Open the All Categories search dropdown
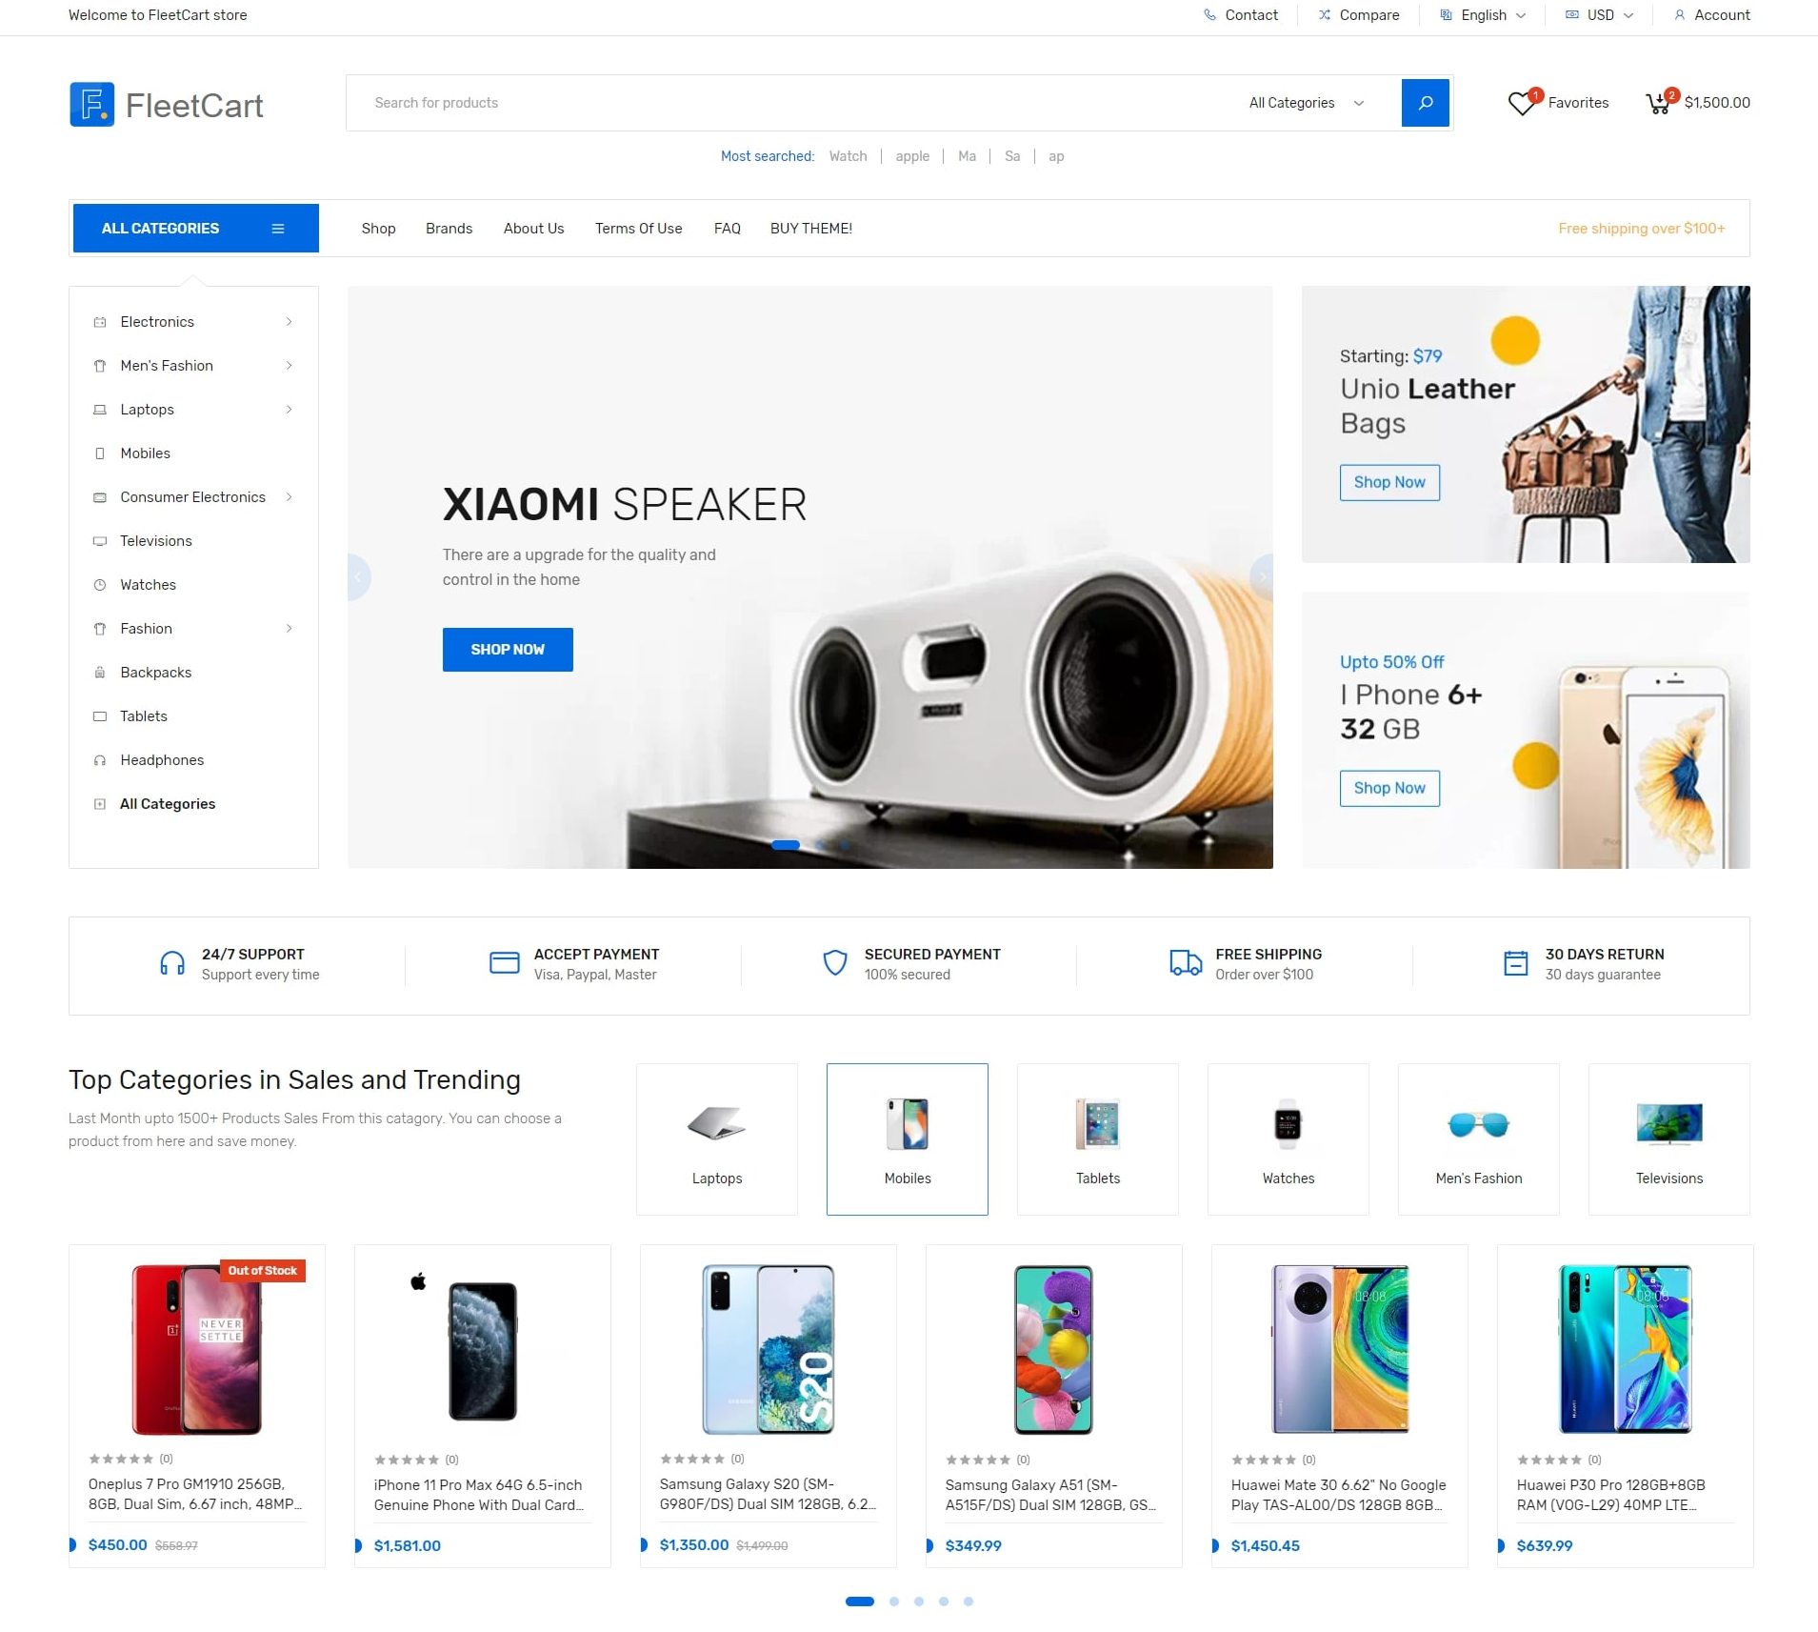Screen dimensions: 1818x1632 pyautogui.click(x=1307, y=103)
